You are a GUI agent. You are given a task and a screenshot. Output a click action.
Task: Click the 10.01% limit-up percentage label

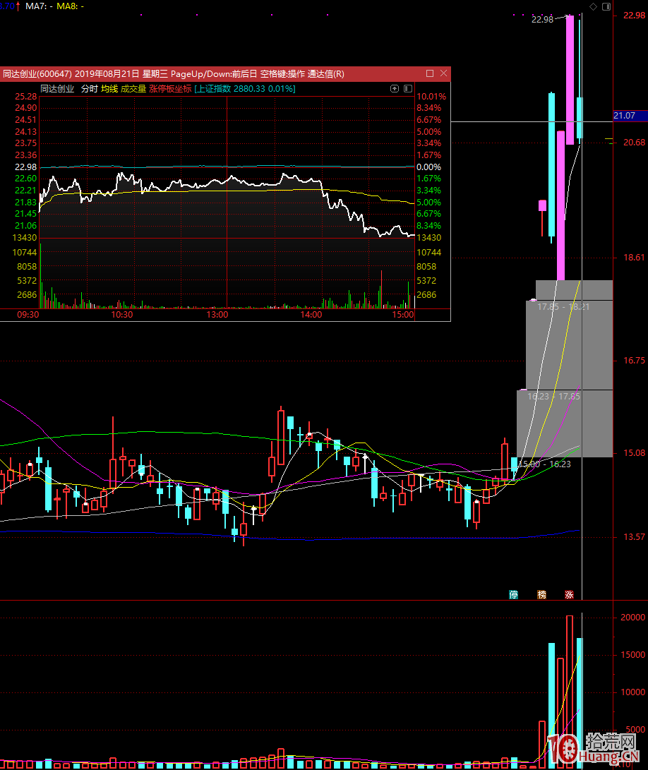pyautogui.click(x=431, y=97)
